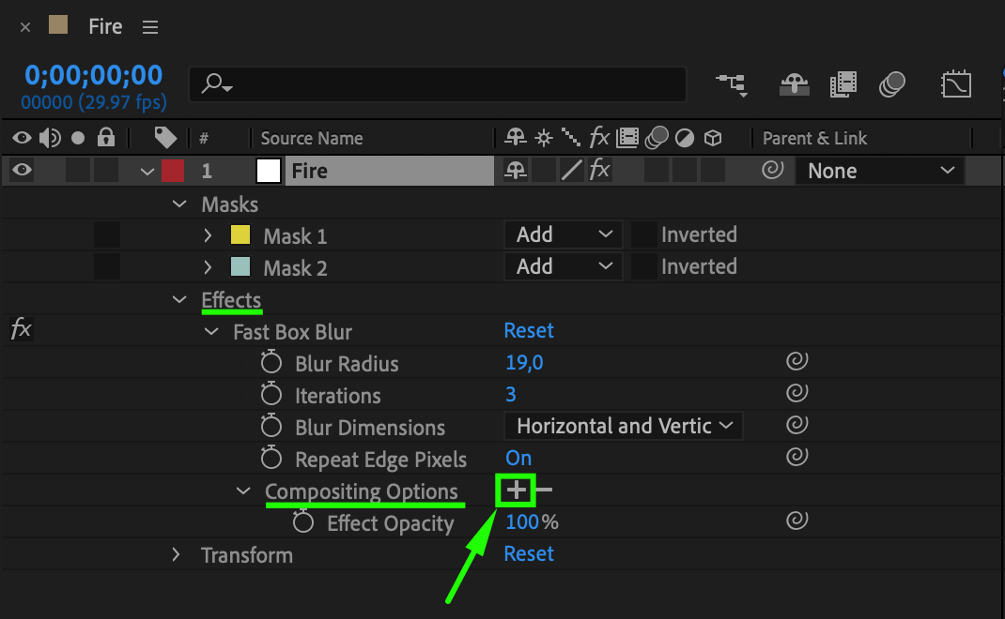Open the Mask 1 Add mode dropdown

click(x=563, y=234)
